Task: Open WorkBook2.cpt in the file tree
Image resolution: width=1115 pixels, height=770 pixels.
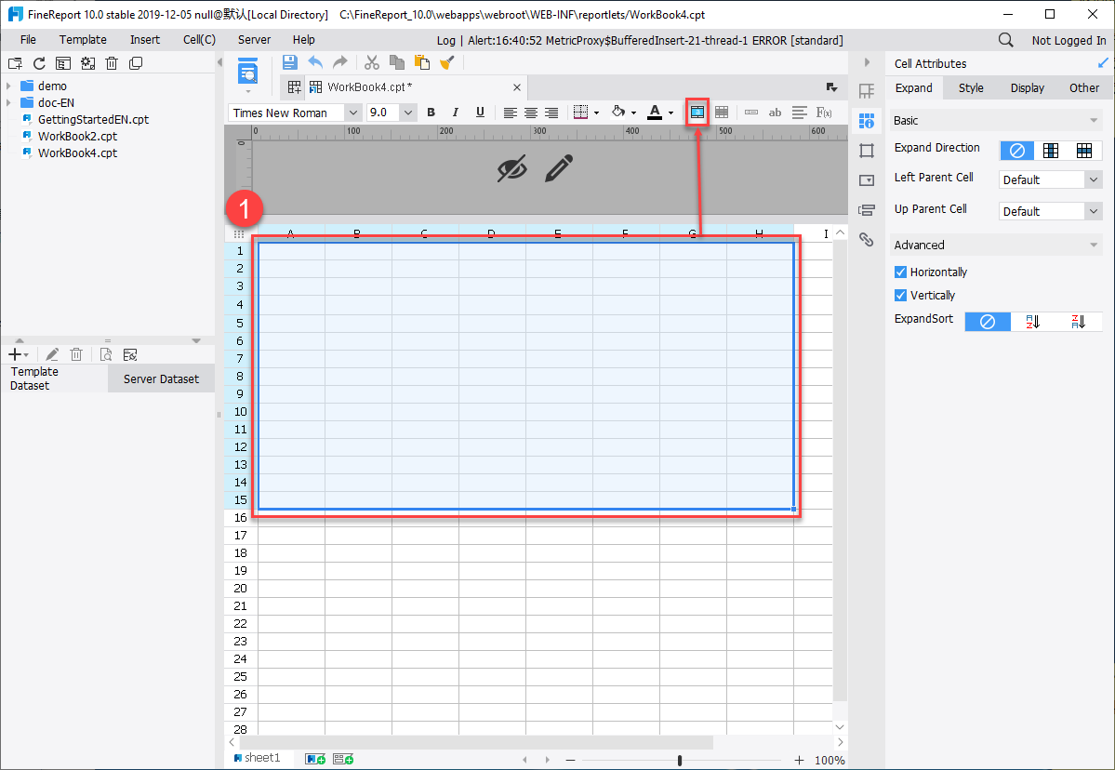Action: (x=77, y=136)
